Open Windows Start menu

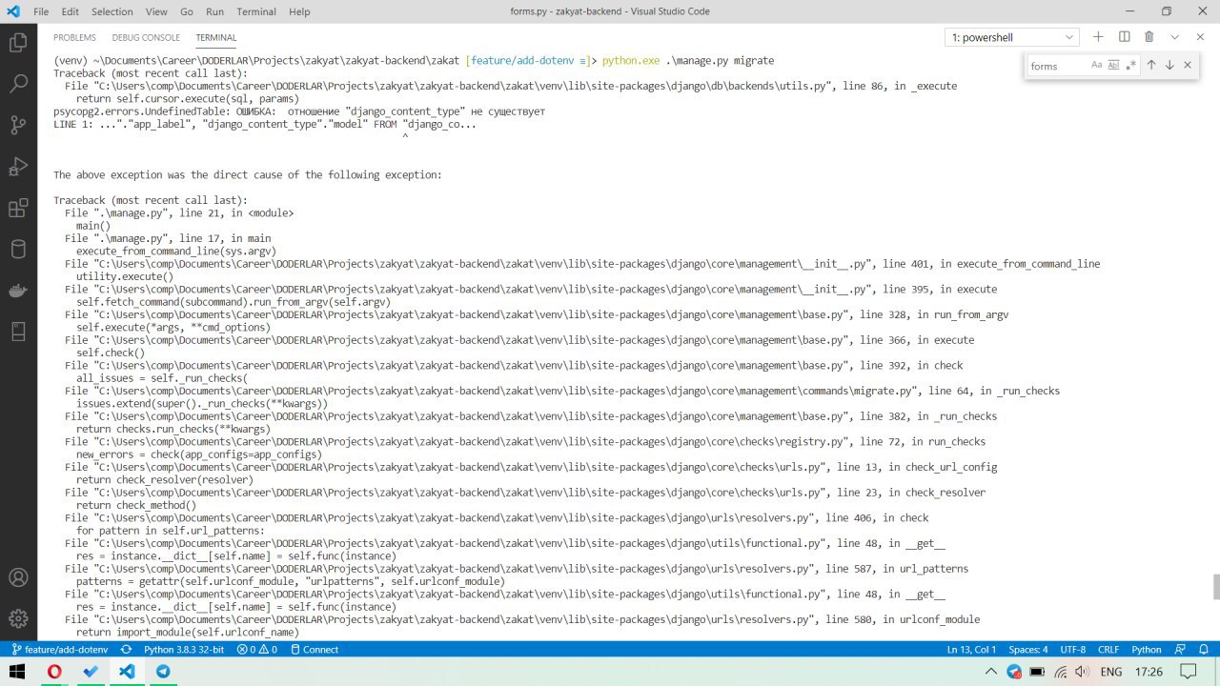pos(17,672)
